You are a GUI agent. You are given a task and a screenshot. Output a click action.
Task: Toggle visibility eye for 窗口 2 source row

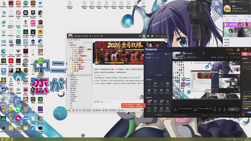click(167, 70)
